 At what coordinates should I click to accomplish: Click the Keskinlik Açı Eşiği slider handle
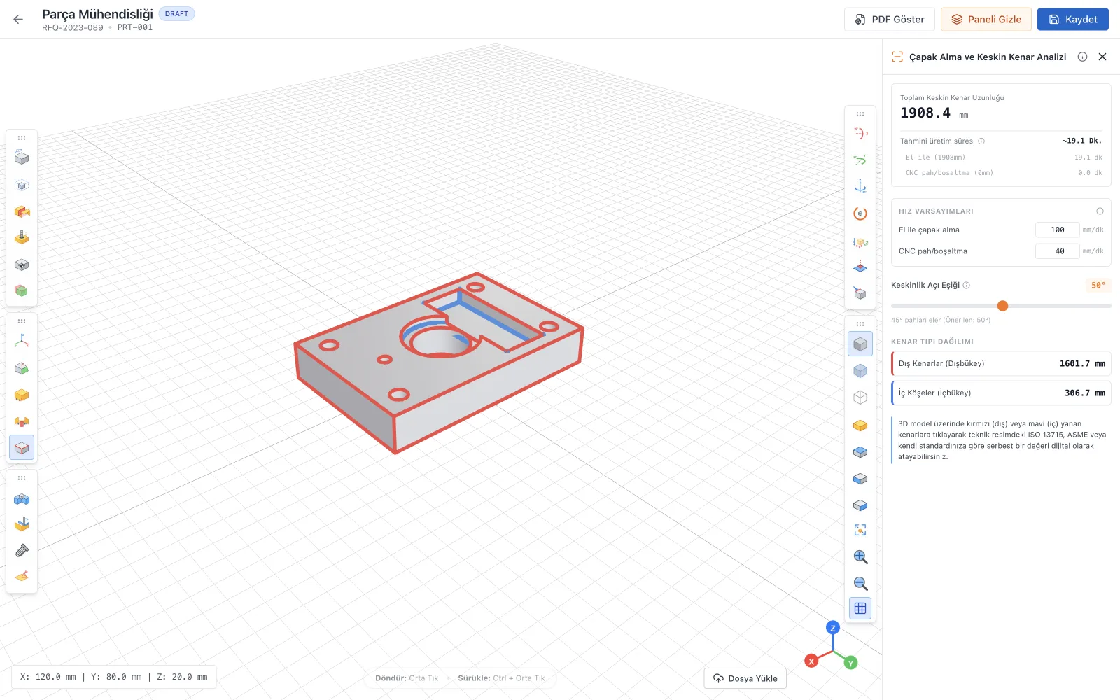(1002, 306)
